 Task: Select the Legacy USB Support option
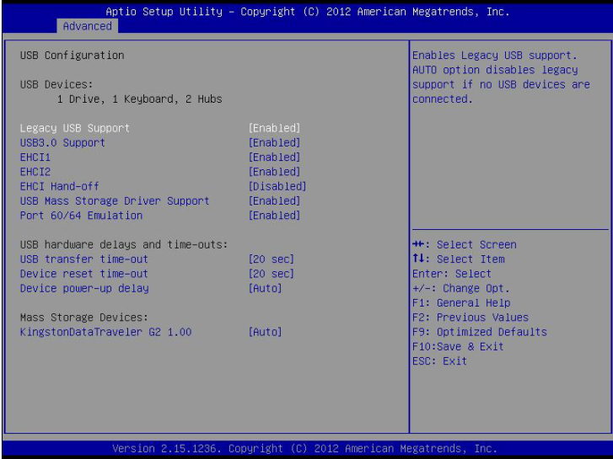pyautogui.click(x=75, y=128)
